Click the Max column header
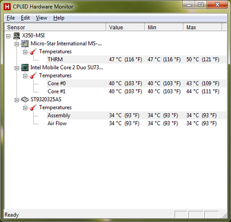The width and height of the screenshot is (231, 222). tap(203, 27)
